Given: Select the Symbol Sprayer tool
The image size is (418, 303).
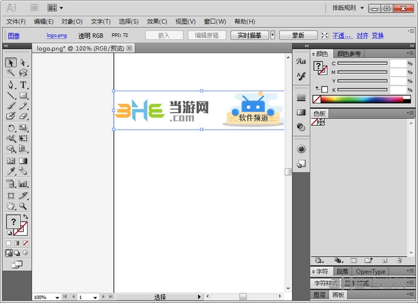Looking at the screenshot, I should tap(11, 184).
